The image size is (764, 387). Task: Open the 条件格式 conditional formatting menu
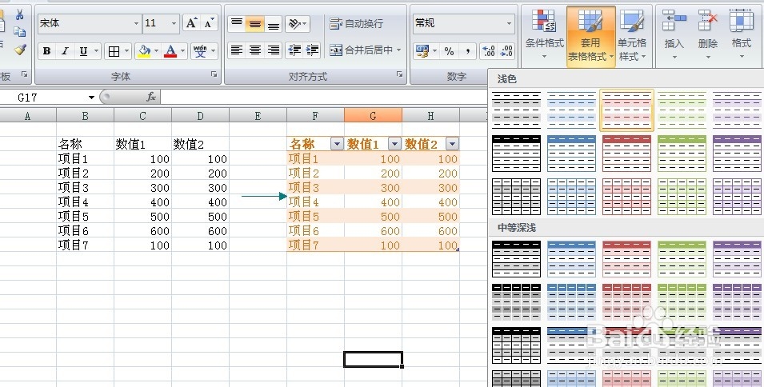click(x=544, y=35)
